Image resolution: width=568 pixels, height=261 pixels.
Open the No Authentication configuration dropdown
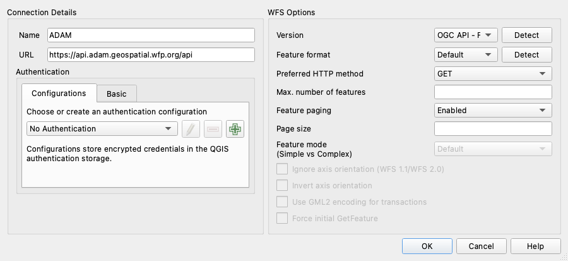click(x=102, y=129)
